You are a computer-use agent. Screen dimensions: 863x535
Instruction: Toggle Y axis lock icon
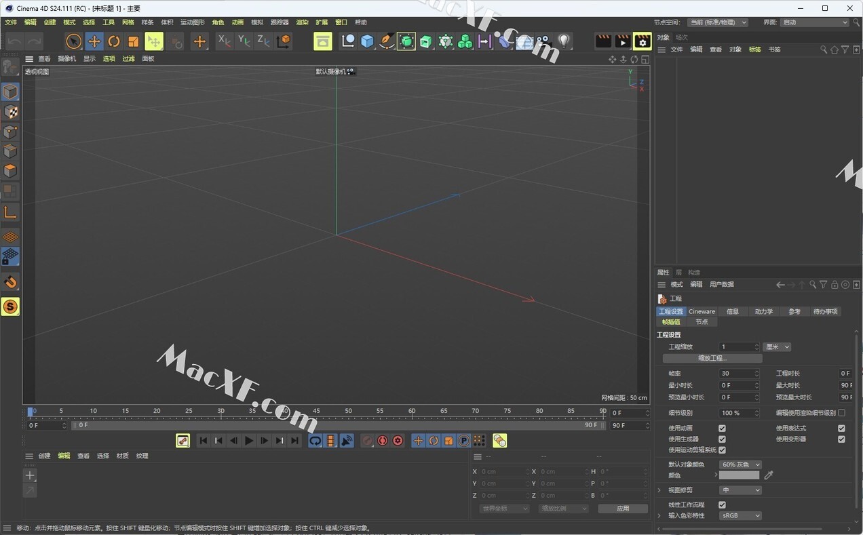tap(244, 41)
